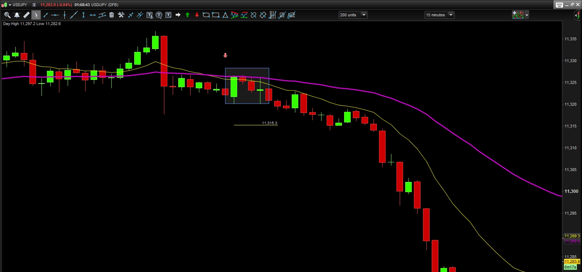Choose the vertical line drawing tool

pos(64,15)
